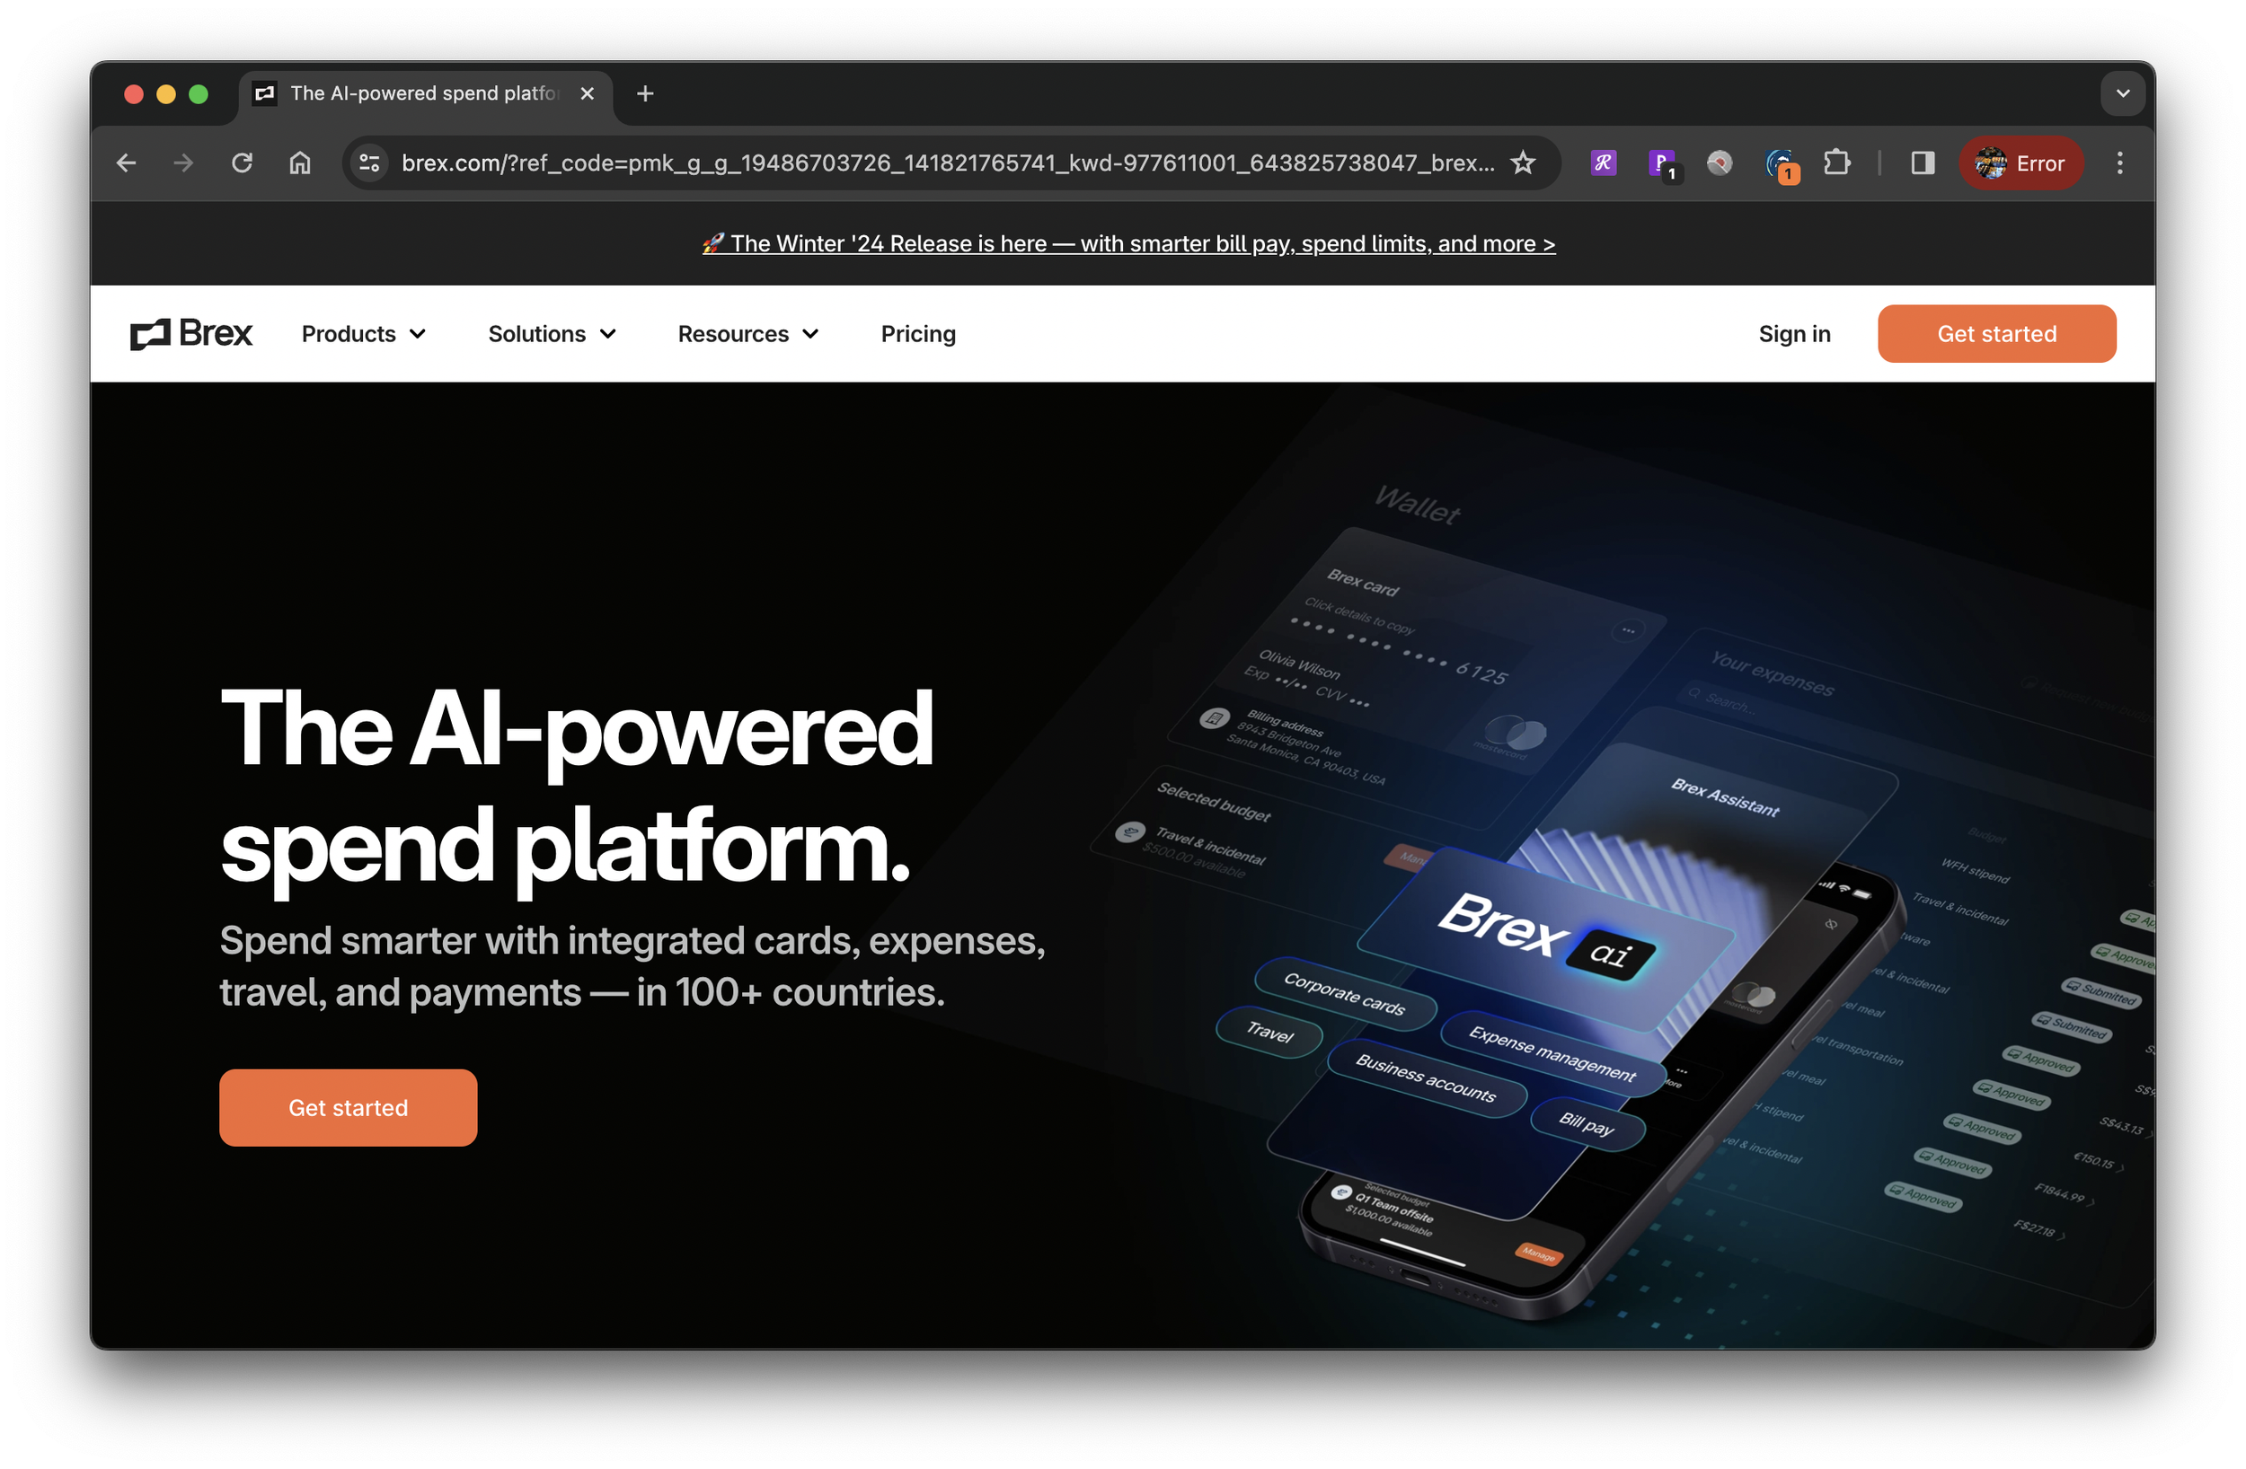The image size is (2246, 1469).
Task: Open Chrome's three-dot menu
Action: (x=2119, y=163)
